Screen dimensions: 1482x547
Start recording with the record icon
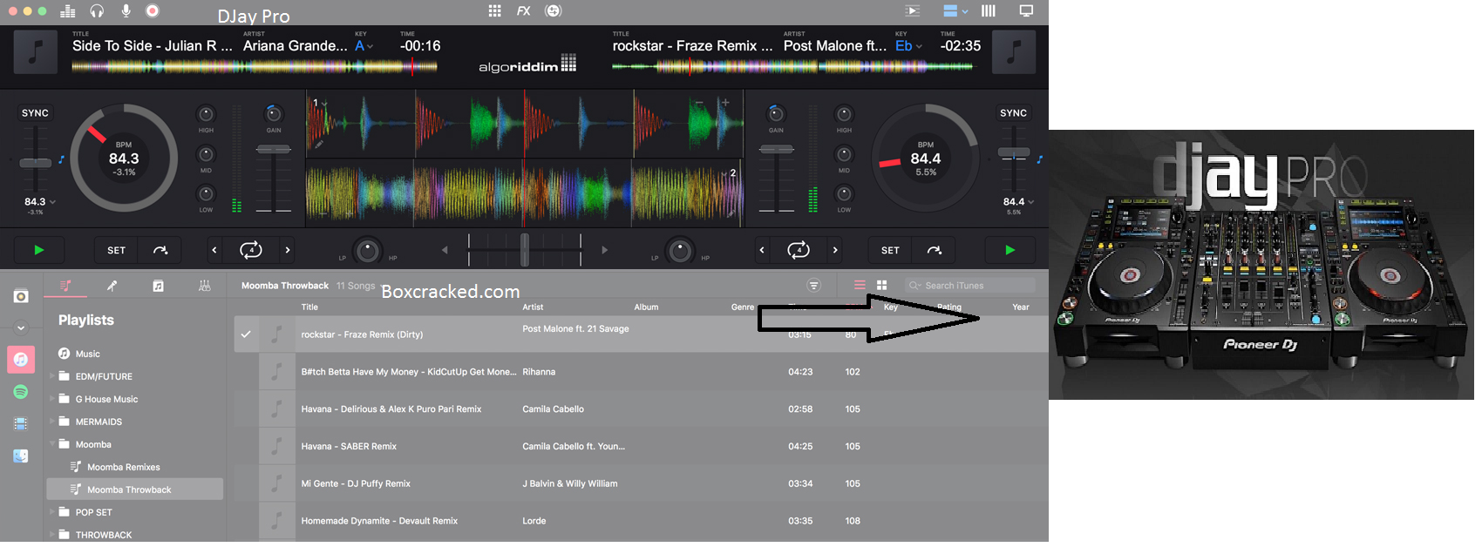pyautogui.click(x=153, y=11)
